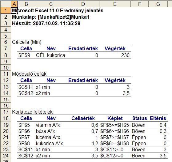This screenshot has height=162, width=172.
Task: Select row 8 header
Action: pos(6,55)
